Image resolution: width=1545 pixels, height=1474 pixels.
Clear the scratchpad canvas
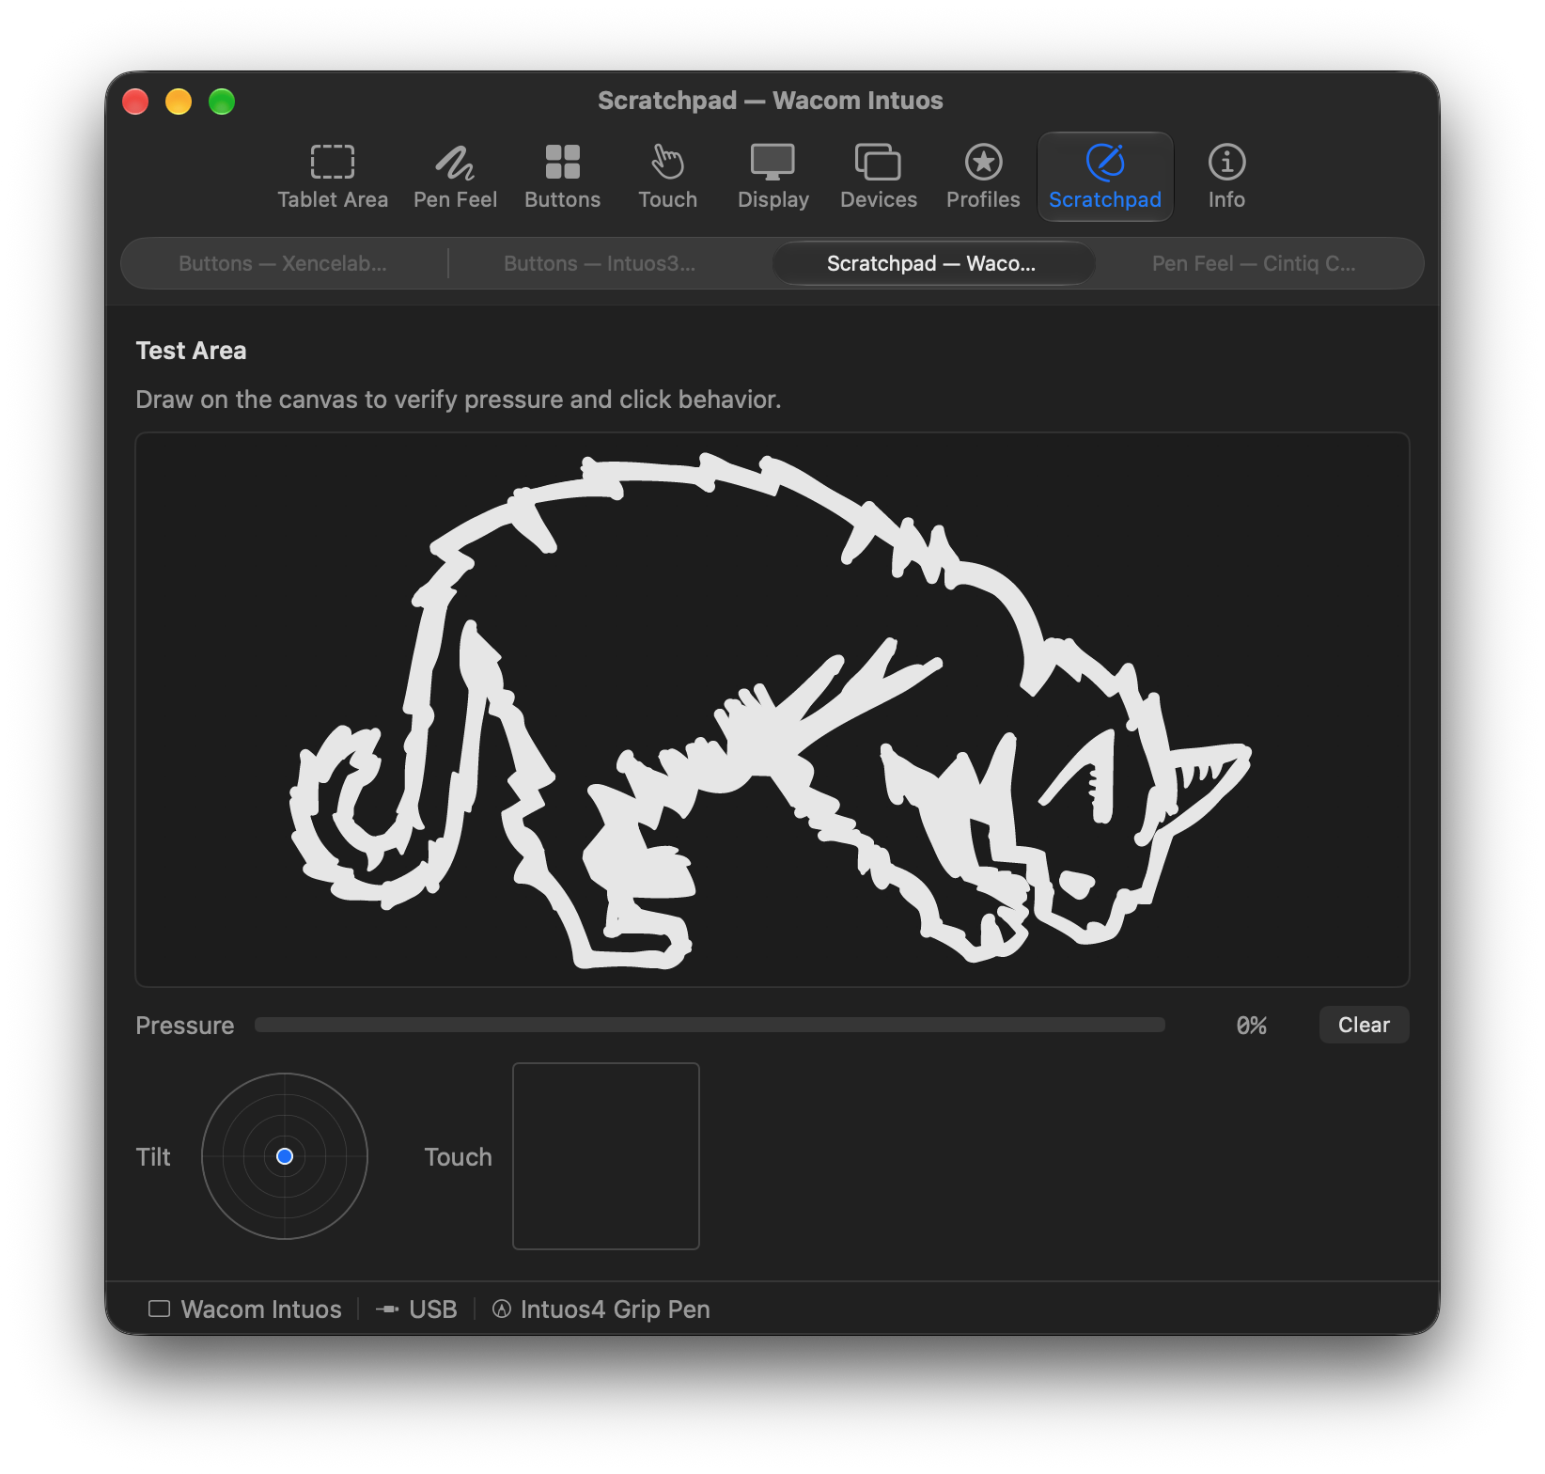click(1364, 1025)
